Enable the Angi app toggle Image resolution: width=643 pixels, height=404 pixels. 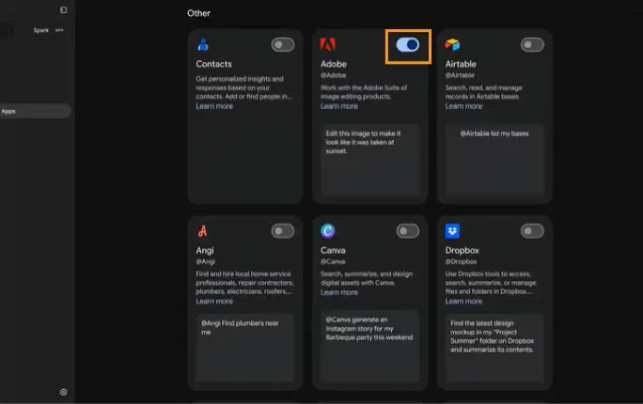[x=283, y=231]
